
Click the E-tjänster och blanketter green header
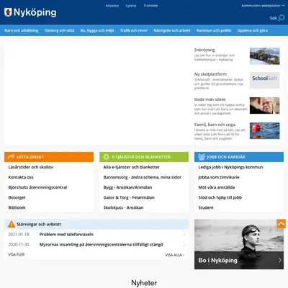click(x=144, y=157)
